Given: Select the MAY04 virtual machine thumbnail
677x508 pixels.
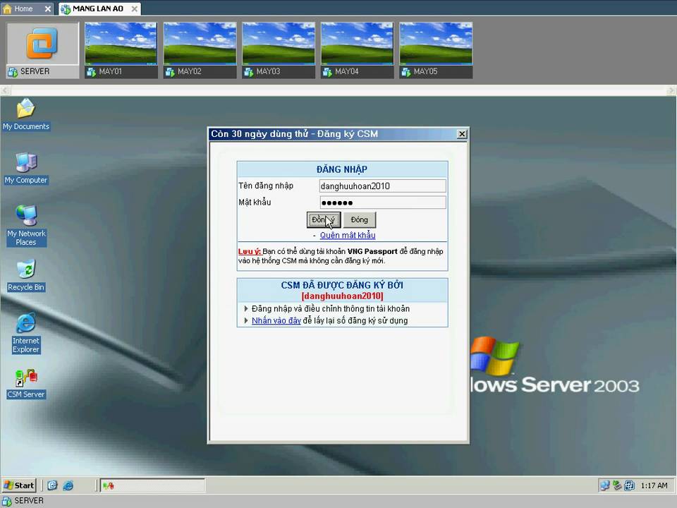Looking at the screenshot, I should pos(357,51).
